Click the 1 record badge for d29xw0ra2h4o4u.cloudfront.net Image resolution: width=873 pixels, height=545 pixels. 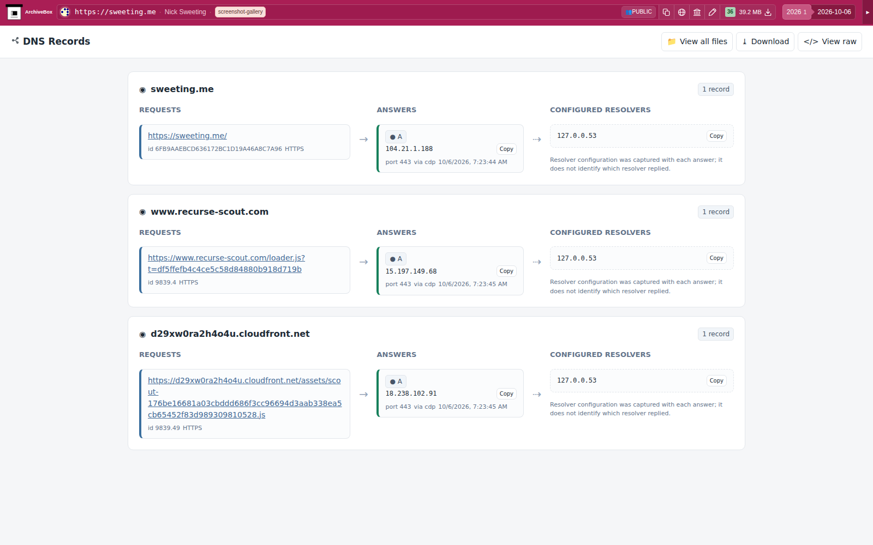(715, 334)
